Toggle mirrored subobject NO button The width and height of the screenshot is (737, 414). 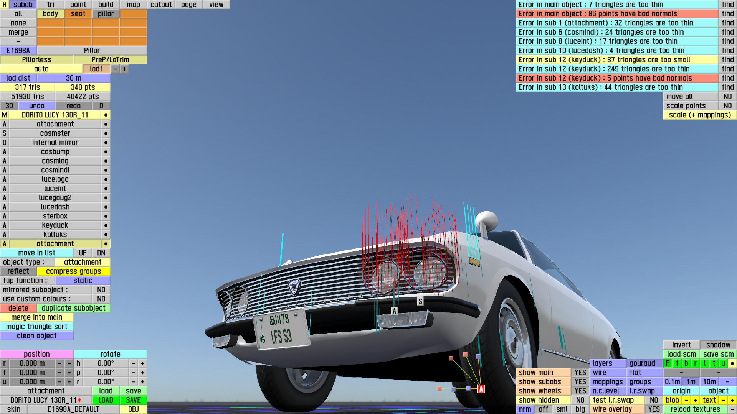[x=101, y=290]
